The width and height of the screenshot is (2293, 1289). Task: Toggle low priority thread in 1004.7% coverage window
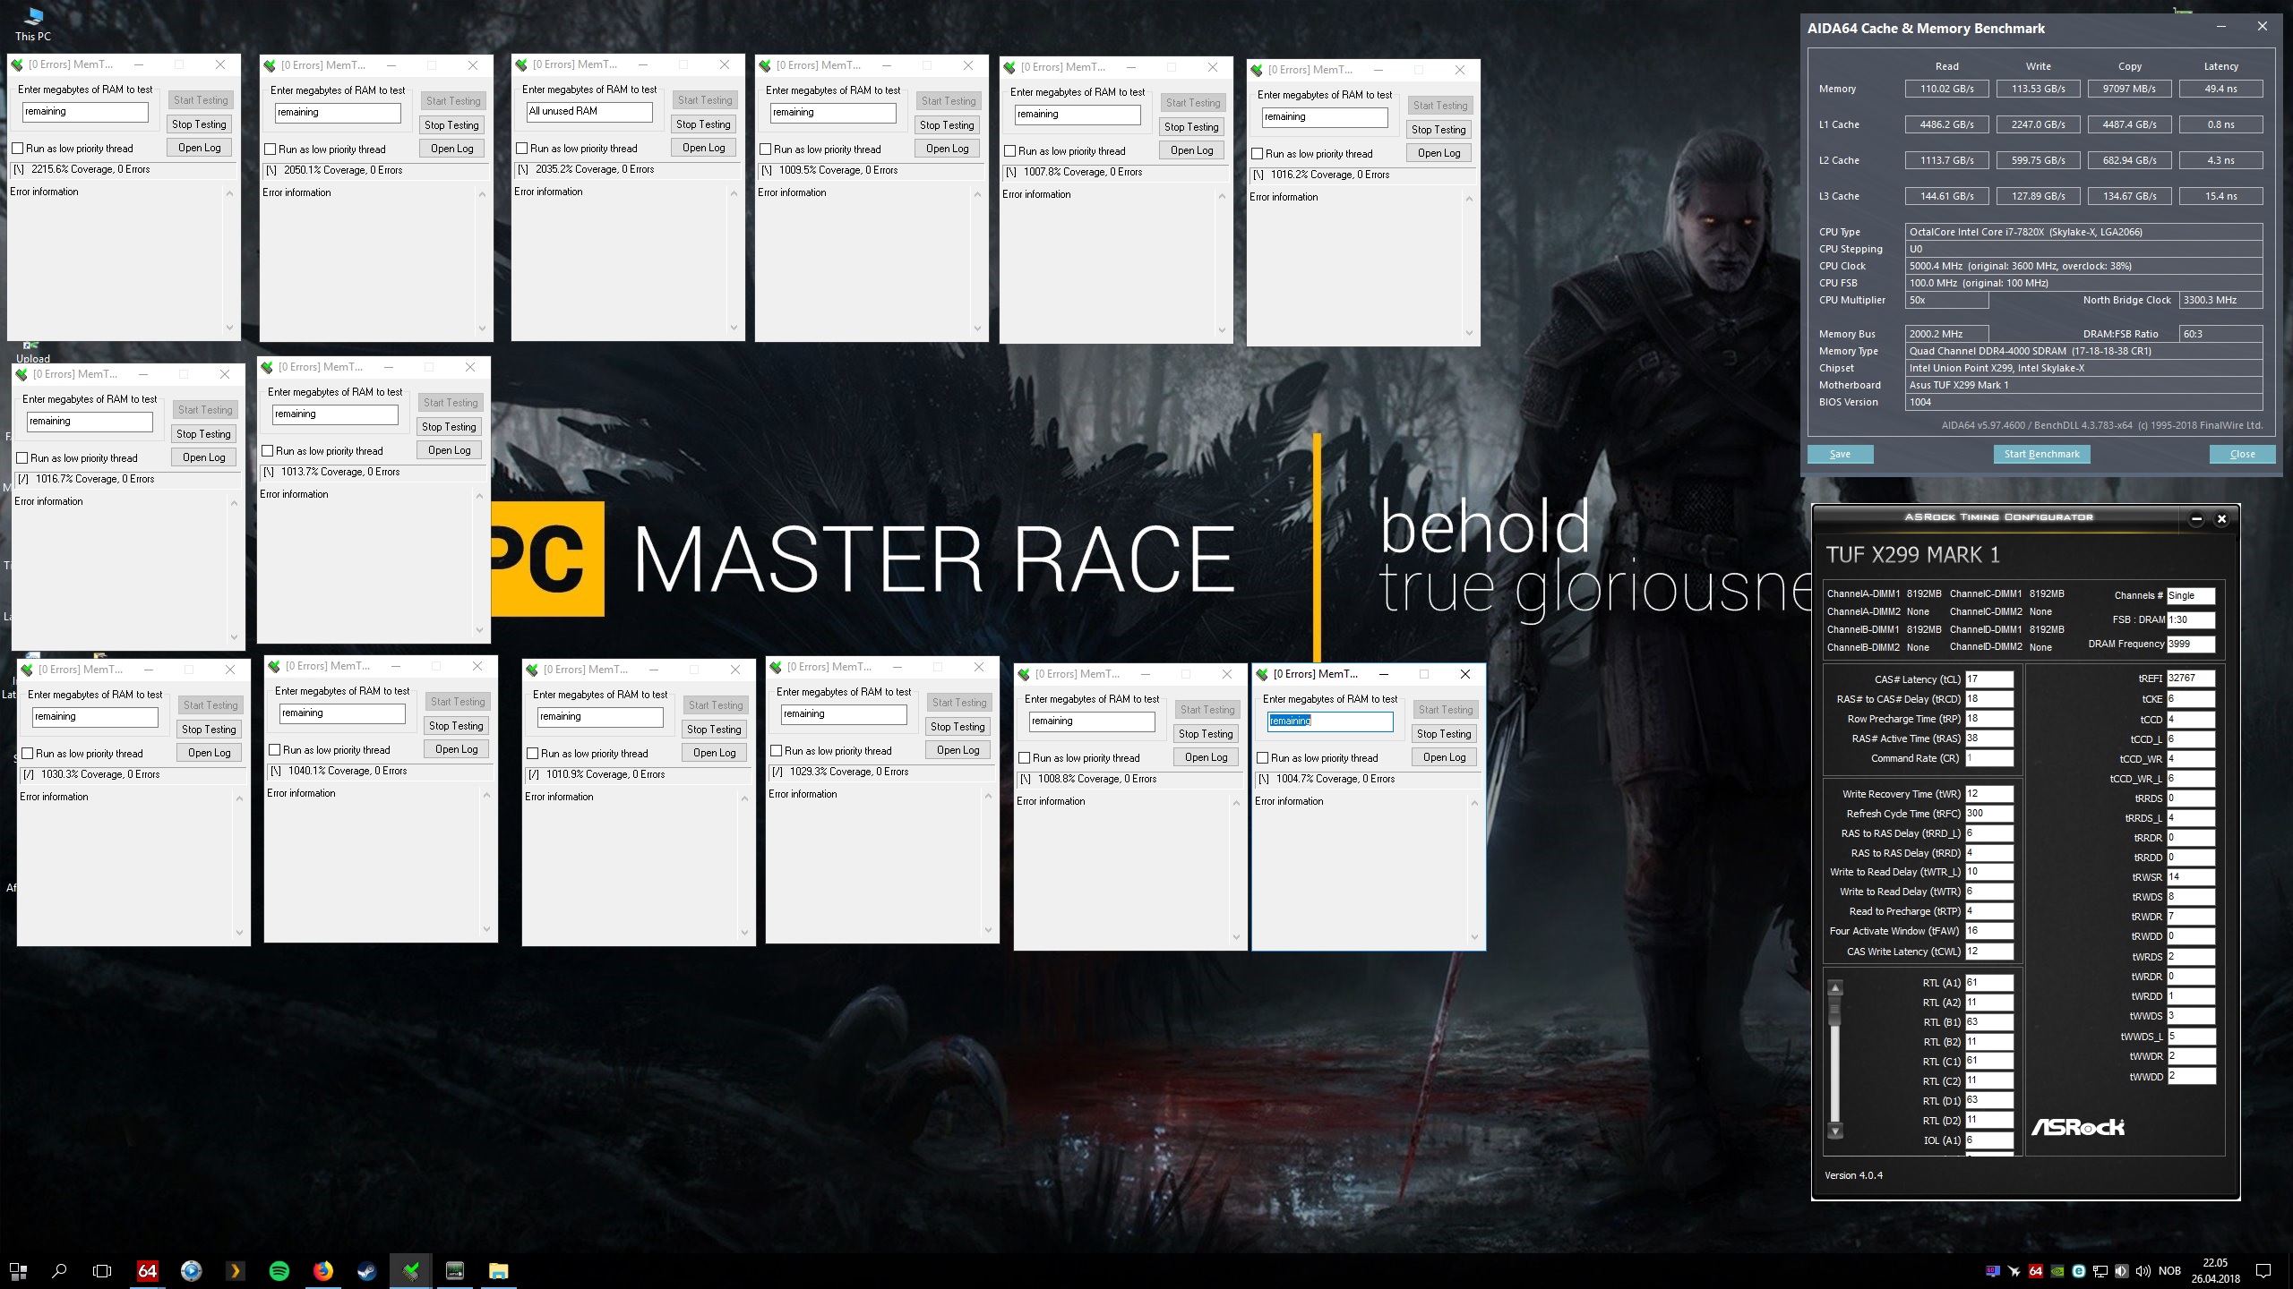click(1262, 758)
